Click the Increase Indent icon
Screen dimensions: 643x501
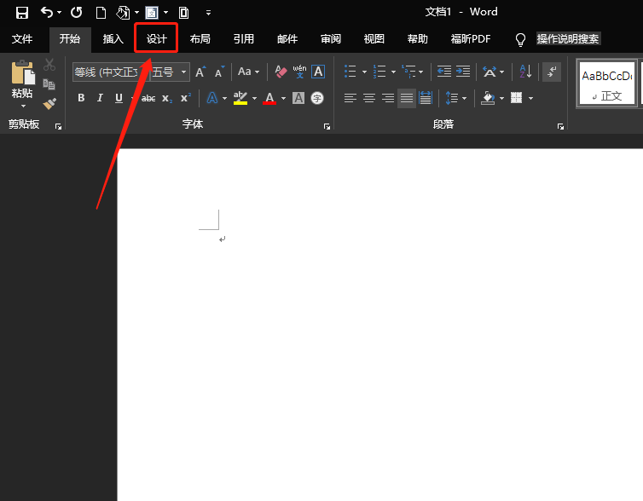click(462, 72)
